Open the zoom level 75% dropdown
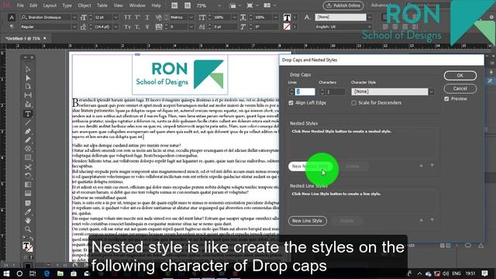 tap(219, 5)
